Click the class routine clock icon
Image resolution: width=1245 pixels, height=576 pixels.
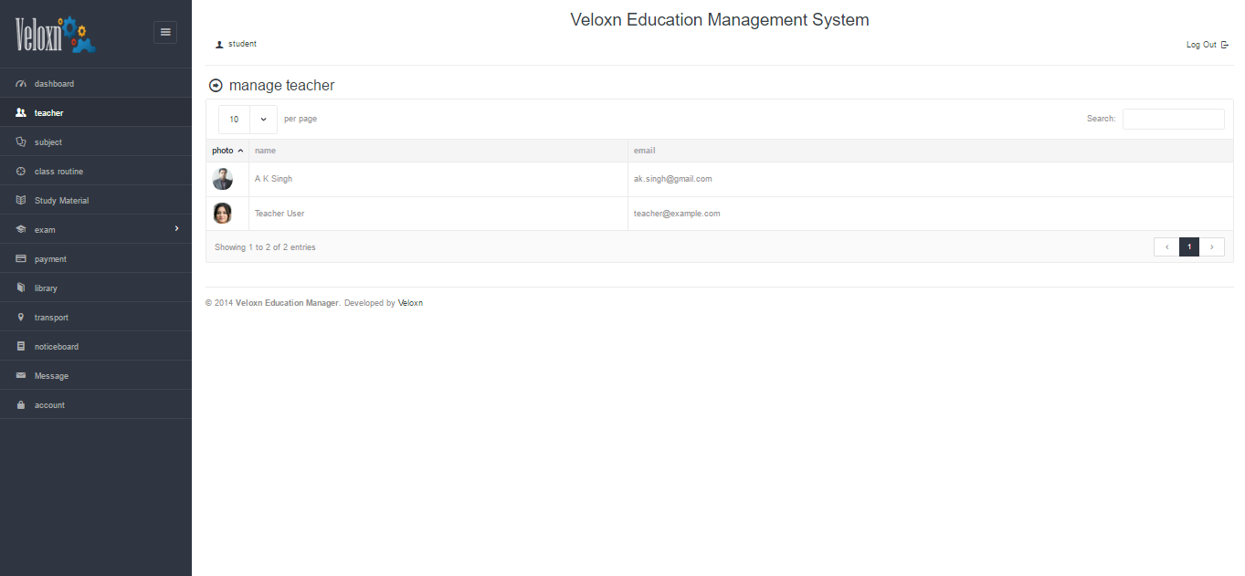[x=21, y=172]
